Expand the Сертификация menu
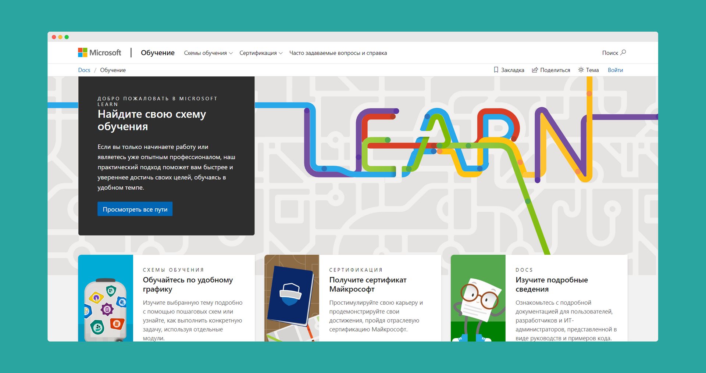This screenshot has height=373, width=706. pyautogui.click(x=261, y=53)
